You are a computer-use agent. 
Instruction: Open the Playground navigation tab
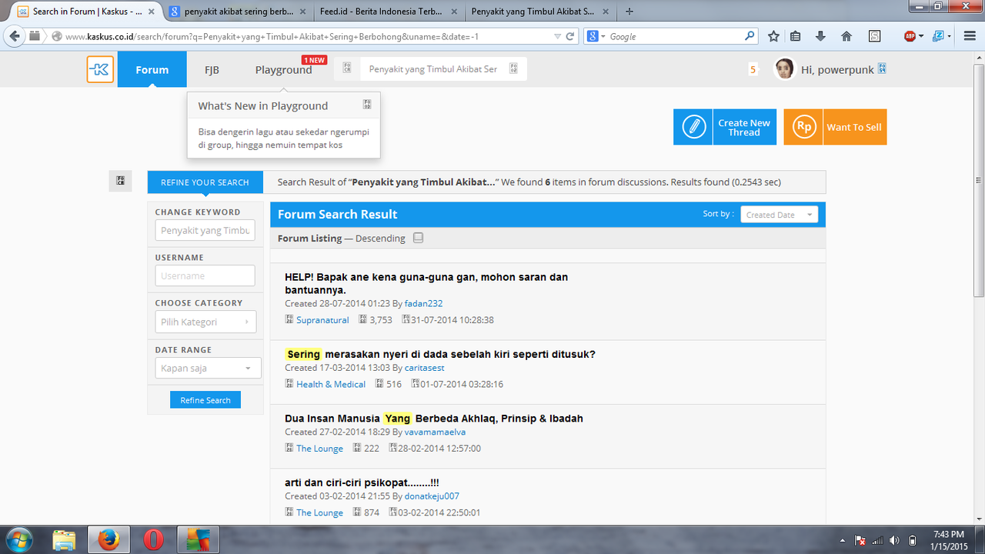tap(283, 69)
